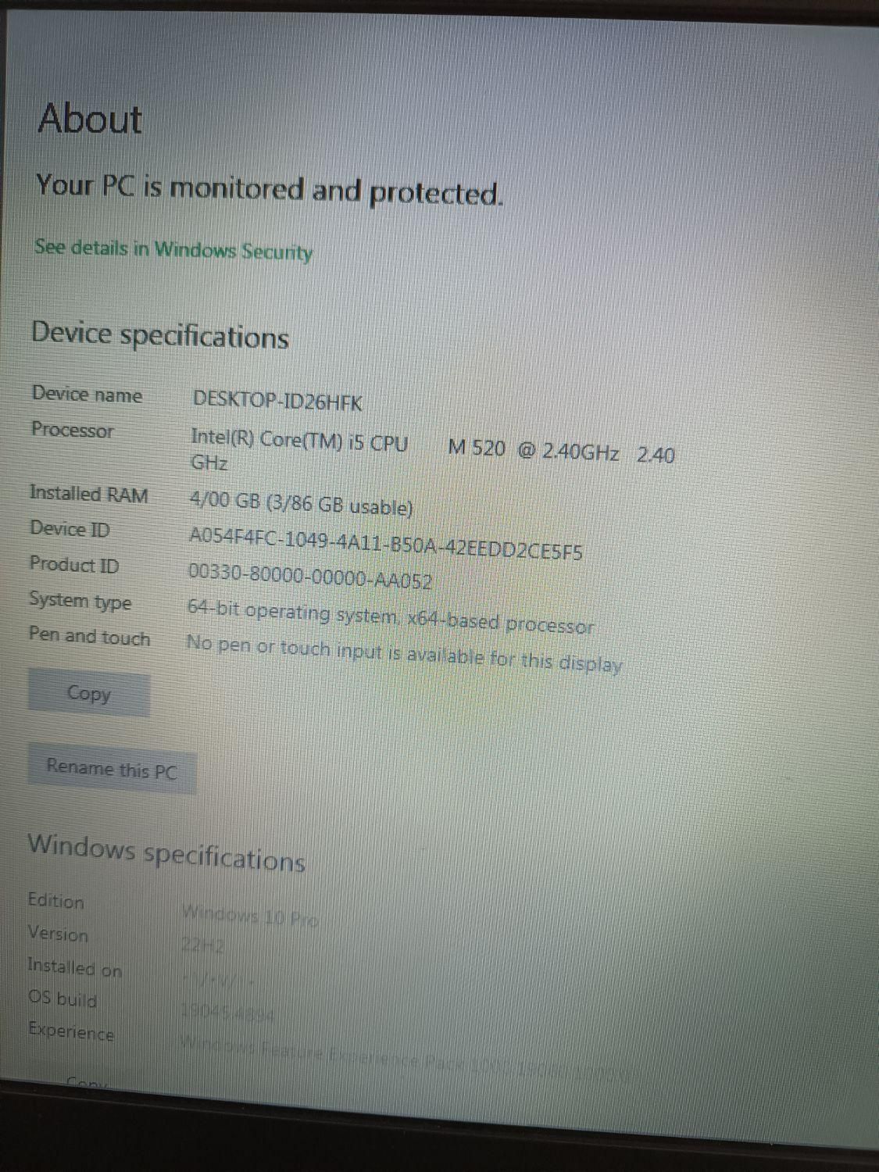Viewport: 879px width, 1172px height.
Task: Select the 22H2 version value
Action: coord(202,946)
